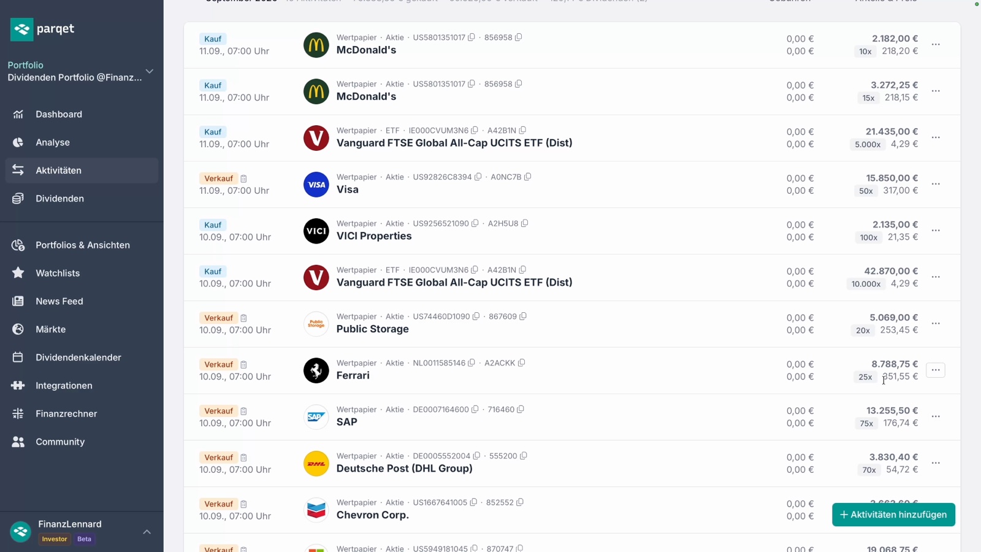The height and width of the screenshot is (552, 981).
Task: Click amount 42.870,00 € on Vanguard row
Action: click(891, 271)
